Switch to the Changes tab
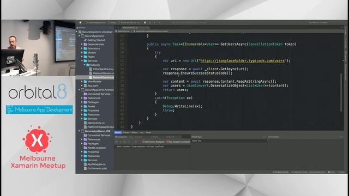349x196 pixels. click(126, 132)
